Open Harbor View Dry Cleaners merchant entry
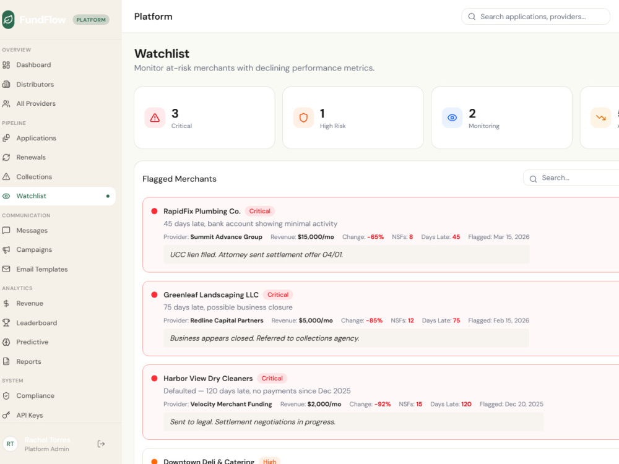This screenshot has width=619, height=464. click(381, 402)
